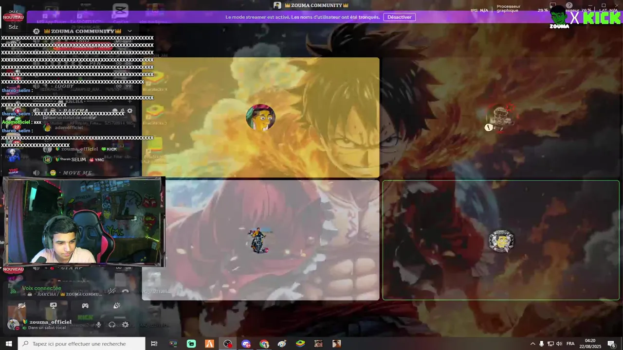Click the Voix connectée status text
The height and width of the screenshot is (350, 623).
(x=41, y=288)
